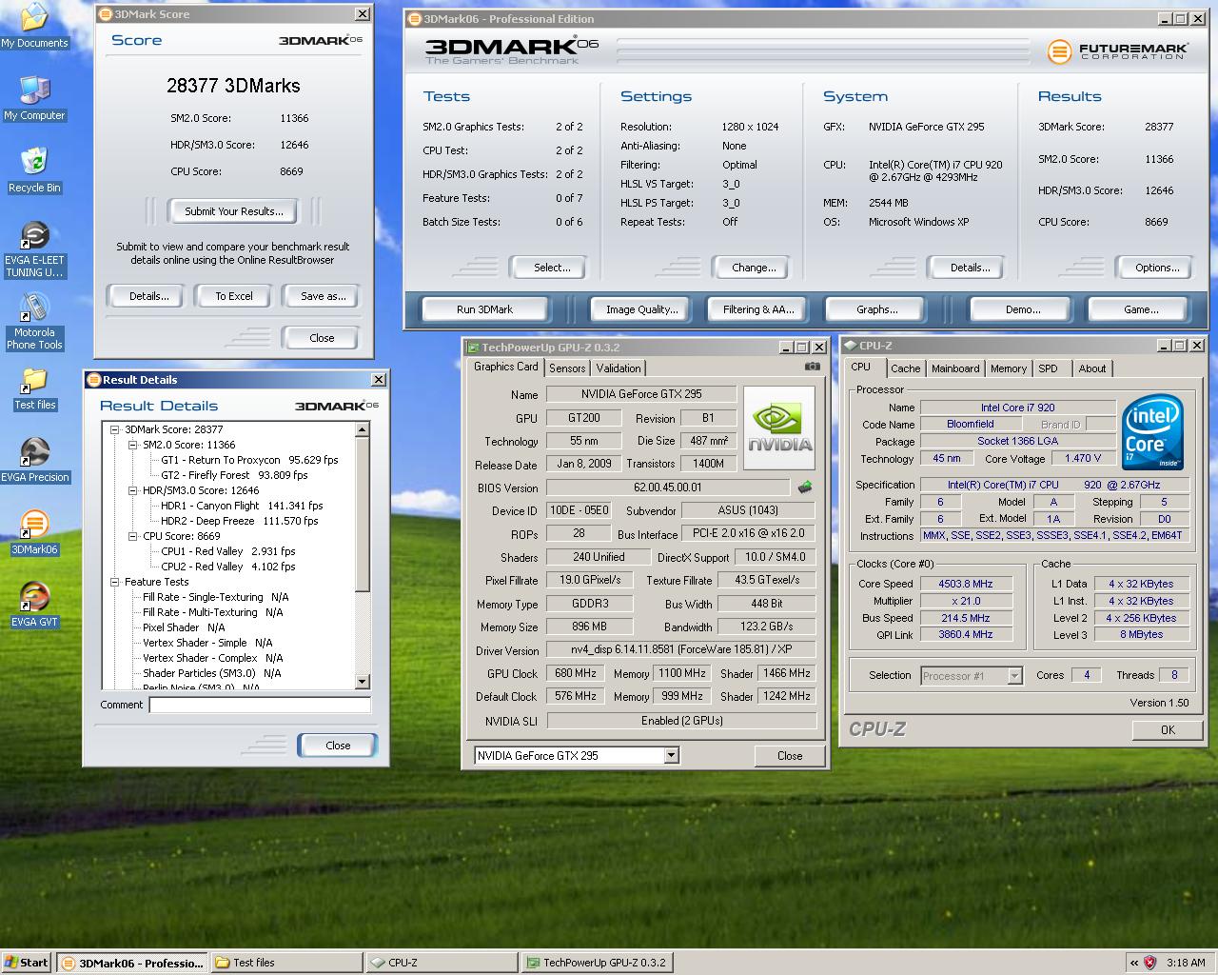The height and width of the screenshot is (975, 1218).
Task: Collapse the SM2.0 Score: 11366 node
Action: (133, 445)
